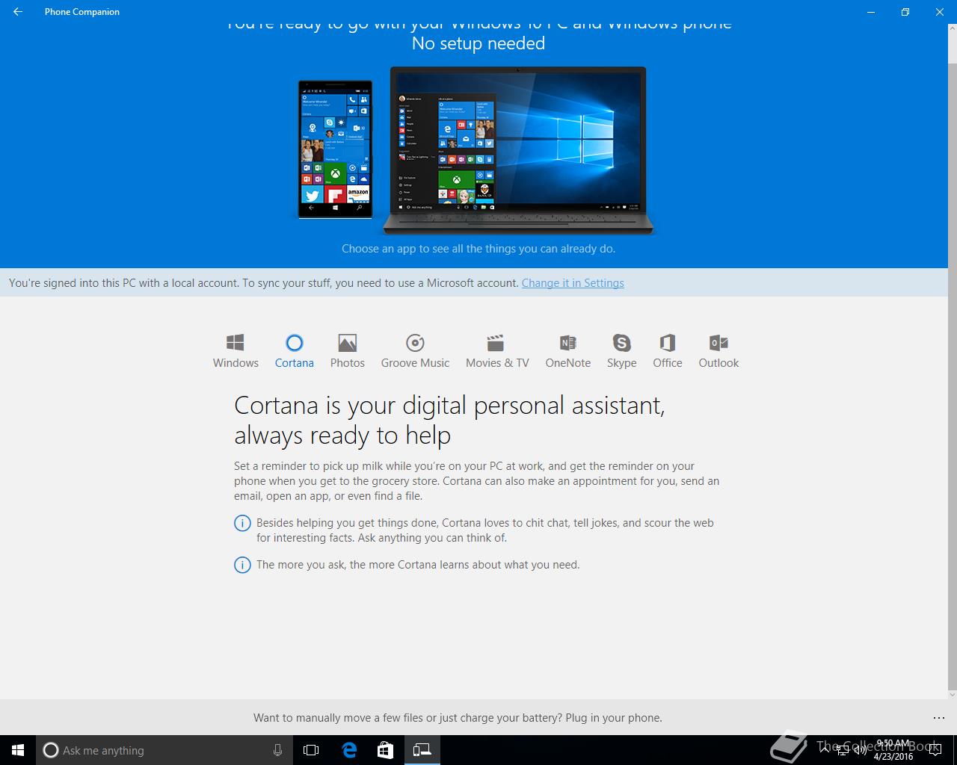
Task: Open the Store from taskbar
Action: (x=385, y=750)
